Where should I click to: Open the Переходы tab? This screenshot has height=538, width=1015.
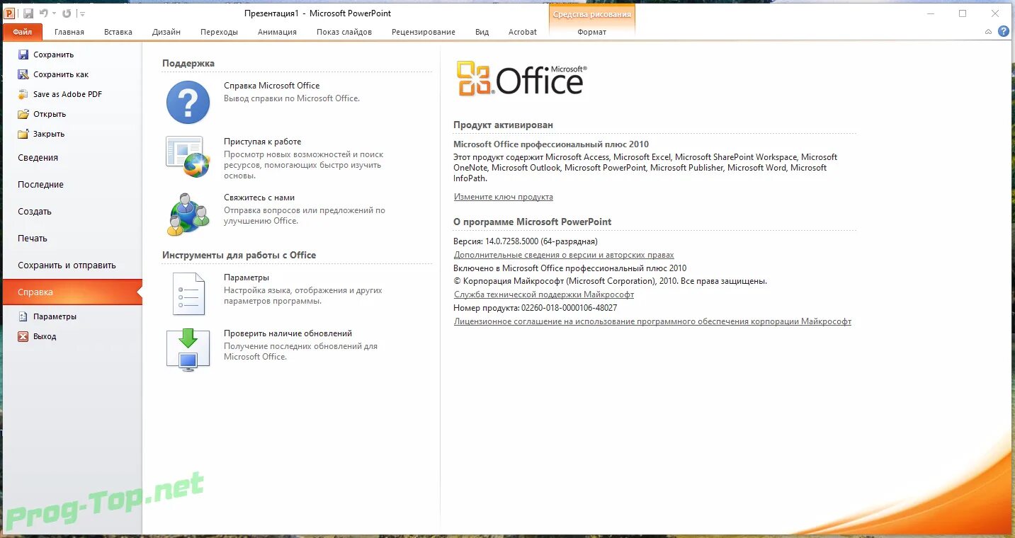219,32
